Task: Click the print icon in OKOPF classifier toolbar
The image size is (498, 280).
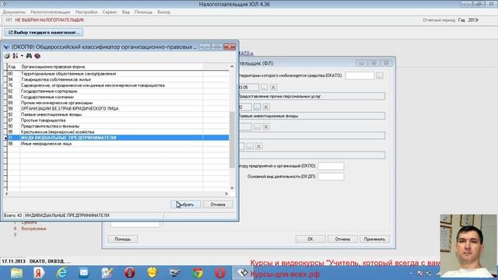Action: pyautogui.click(x=7, y=56)
